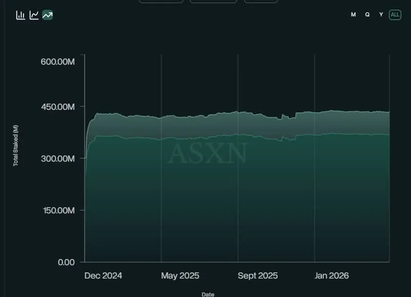Click the 600.00M y-axis label
The width and height of the screenshot is (411, 297).
click(x=57, y=62)
